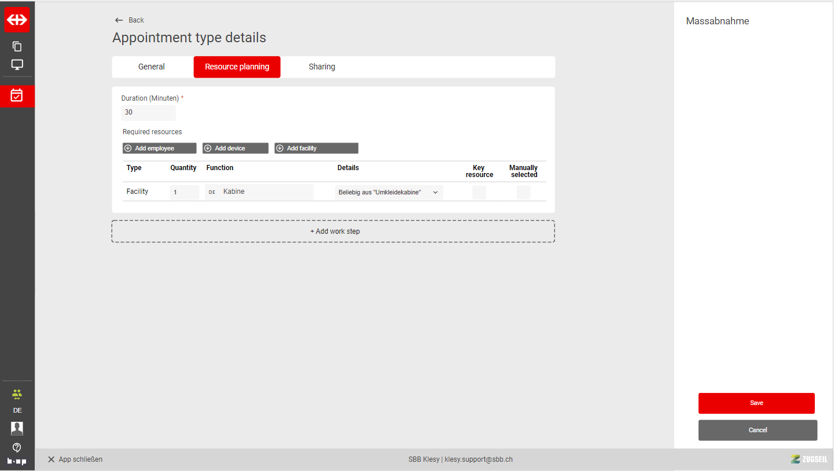
Task: Open the documents copy icon in sidebar
Action: 17,46
